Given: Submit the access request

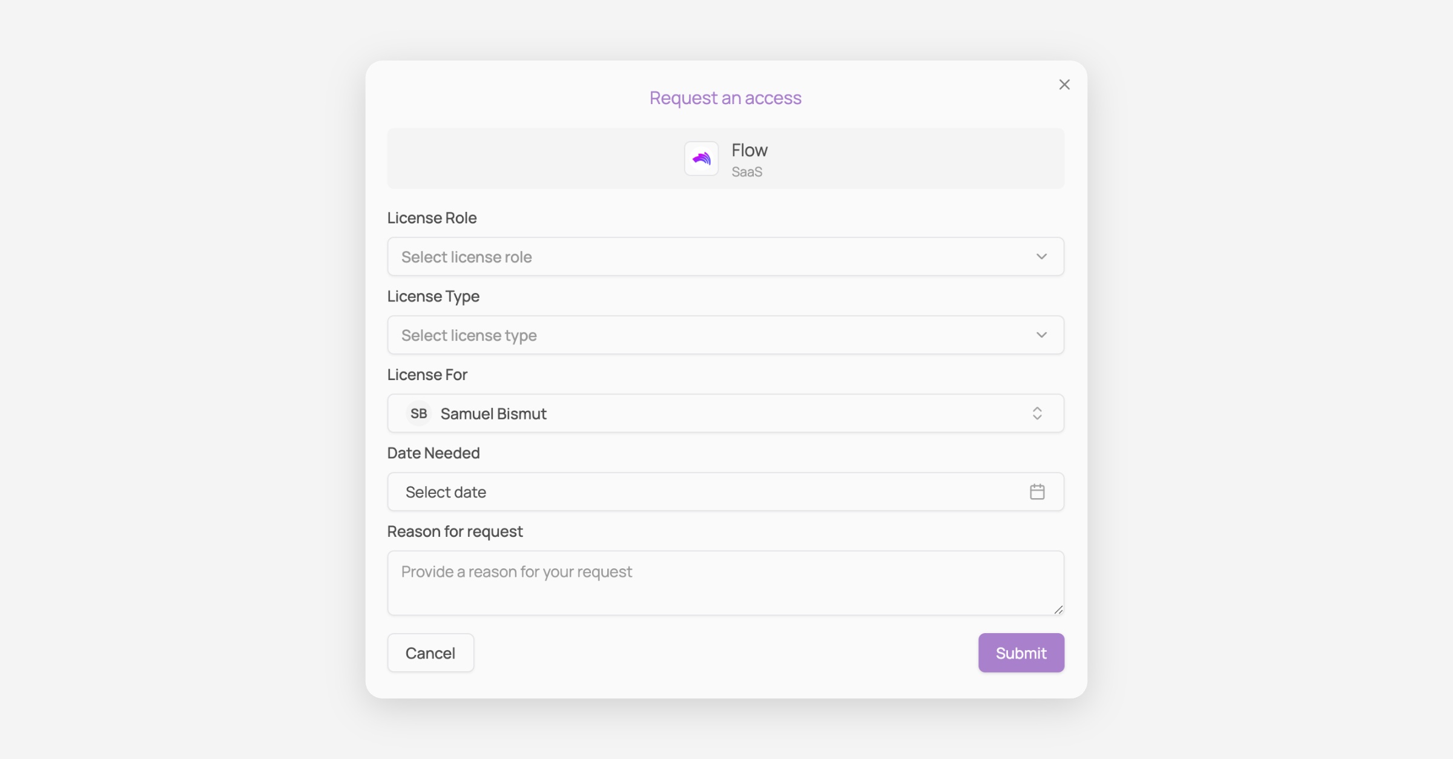Looking at the screenshot, I should (1021, 652).
